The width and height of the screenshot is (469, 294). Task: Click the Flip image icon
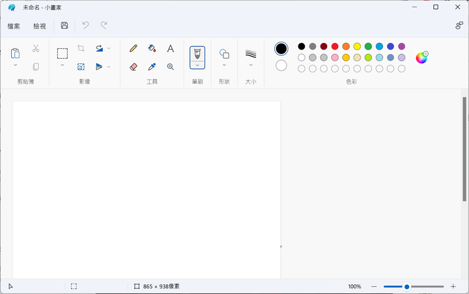coord(99,66)
